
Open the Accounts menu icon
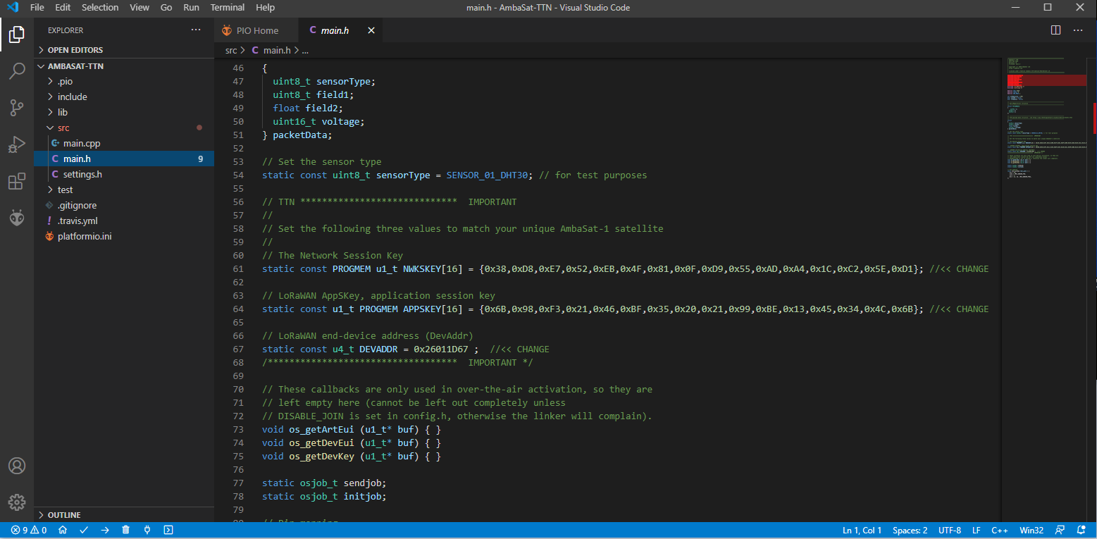[17, 466]
